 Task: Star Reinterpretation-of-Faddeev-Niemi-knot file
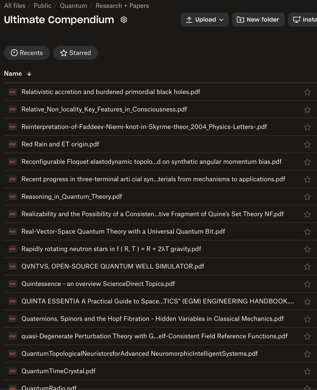[x=307, y=127]
